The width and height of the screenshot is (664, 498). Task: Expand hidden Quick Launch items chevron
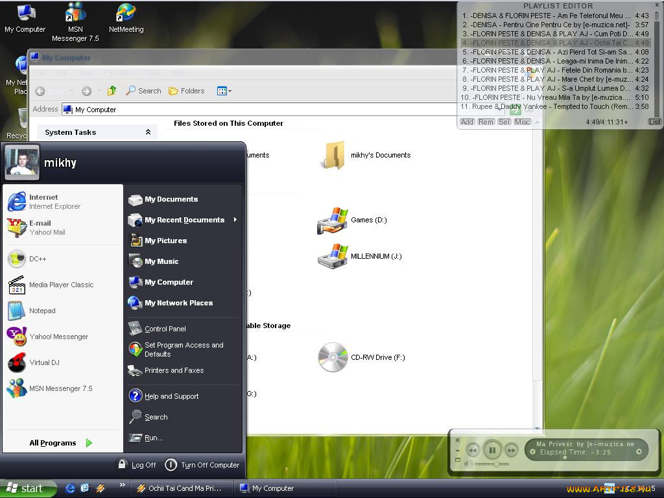coord(122,485)
